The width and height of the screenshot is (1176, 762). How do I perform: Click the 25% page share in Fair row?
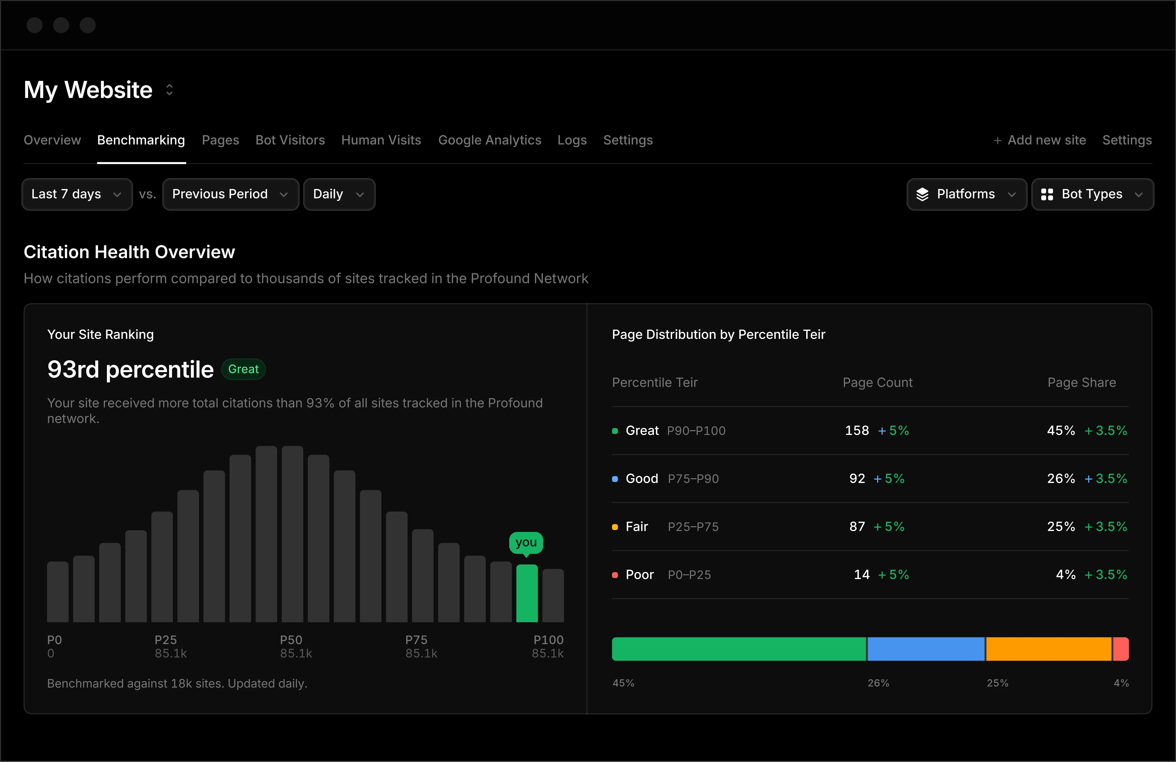[x=1061, y=526]
